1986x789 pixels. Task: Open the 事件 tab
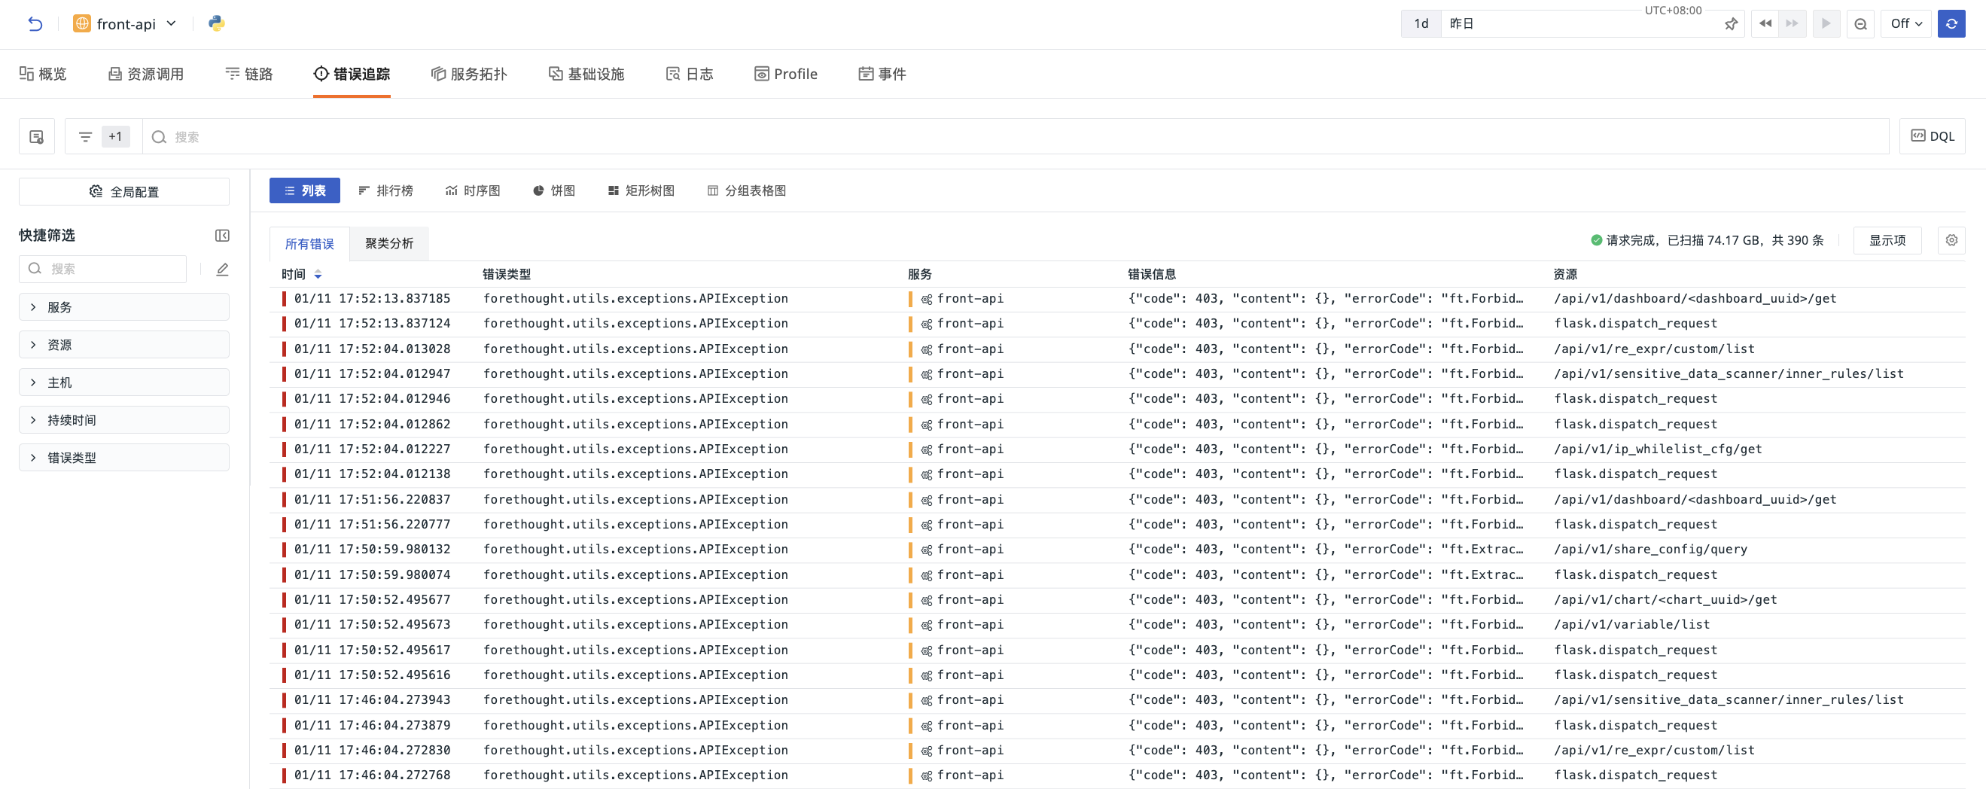click(882, 74)
